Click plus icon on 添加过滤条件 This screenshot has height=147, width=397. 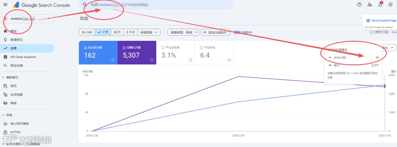click(x=205, y=32)
